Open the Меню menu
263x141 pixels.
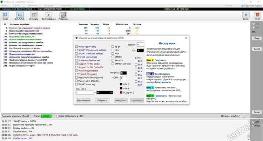(4, 6)
